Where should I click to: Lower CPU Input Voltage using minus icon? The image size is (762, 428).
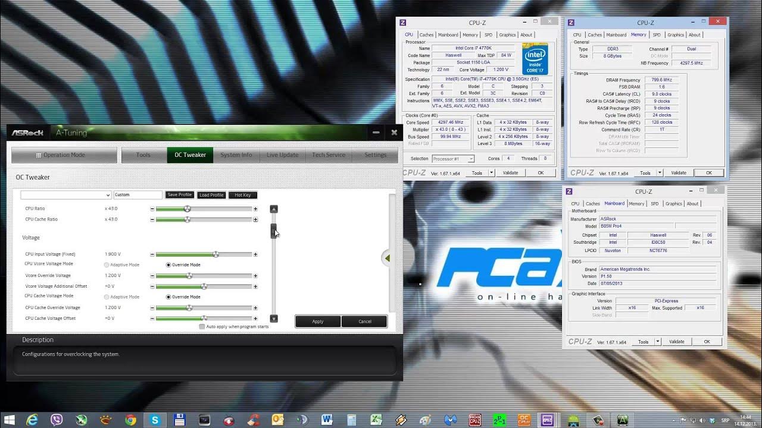152,254
